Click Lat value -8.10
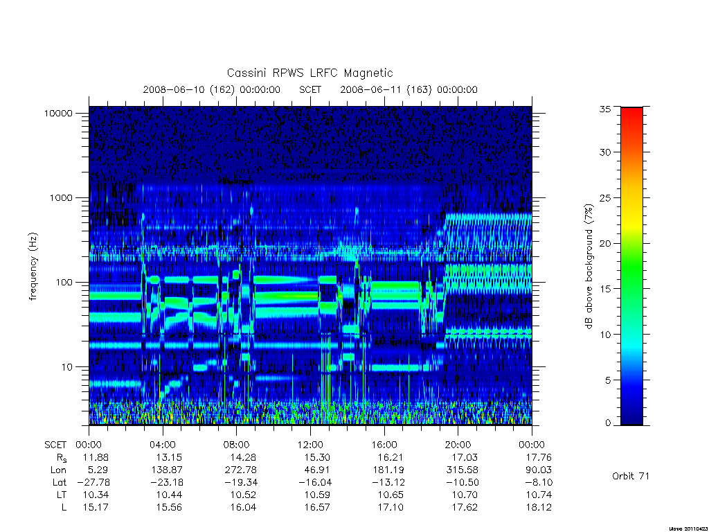The width and height of the screenshot is (709, 532). click(x=539, y=482)
